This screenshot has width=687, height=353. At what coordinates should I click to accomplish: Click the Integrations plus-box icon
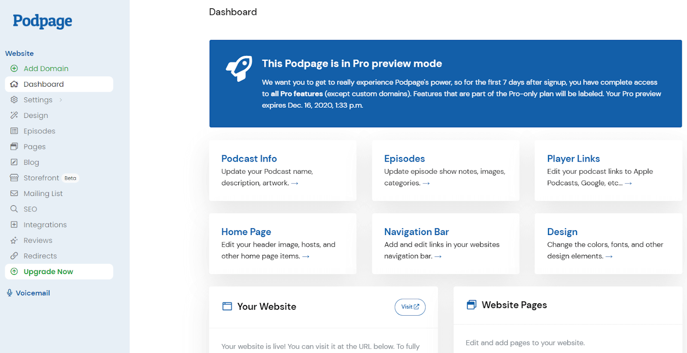pyautogui.click(x=14, y=225)
